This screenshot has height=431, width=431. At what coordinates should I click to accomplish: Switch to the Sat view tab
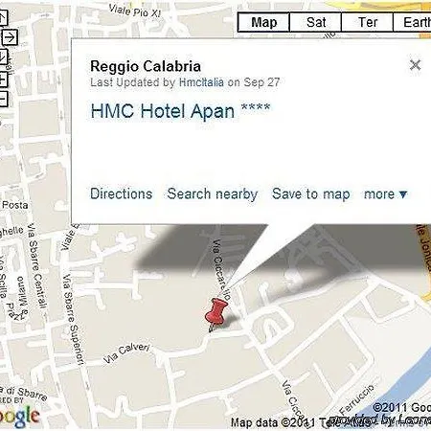point(316,22)
